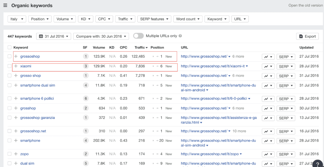
Task: Click the 447 keywords count
Action: pos(20,36)
